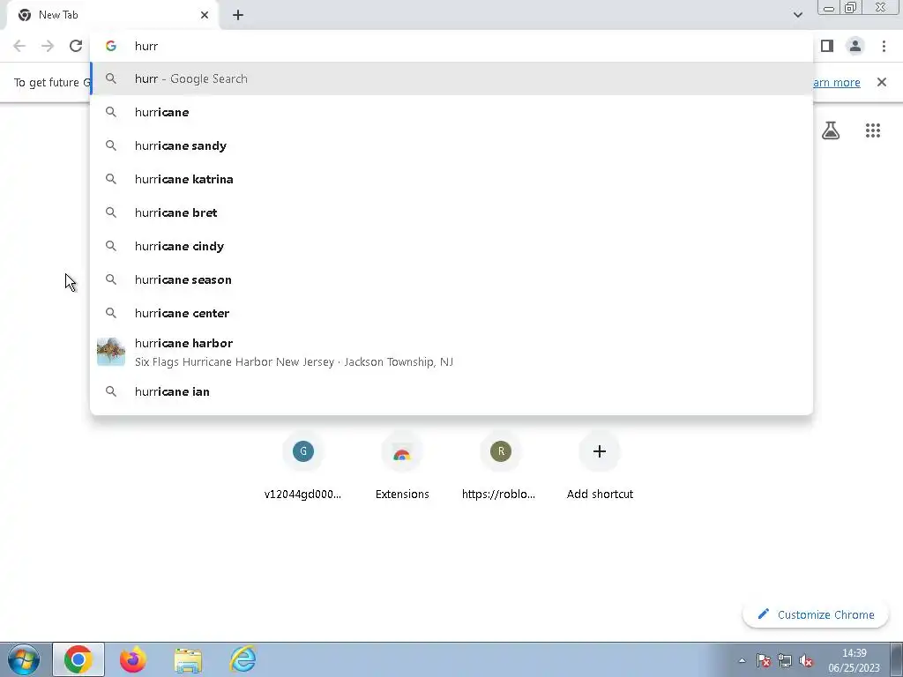This screenshot has height=677, width=903.
Task: Select the 'hurricane' suggestion
Action: pos(451,112)
